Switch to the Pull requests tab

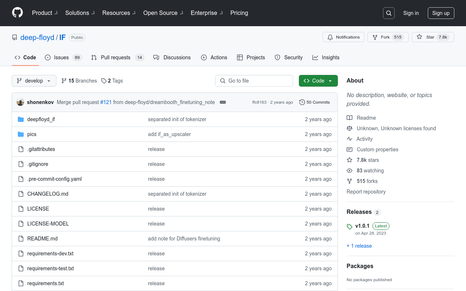click(x=118, y=57)
